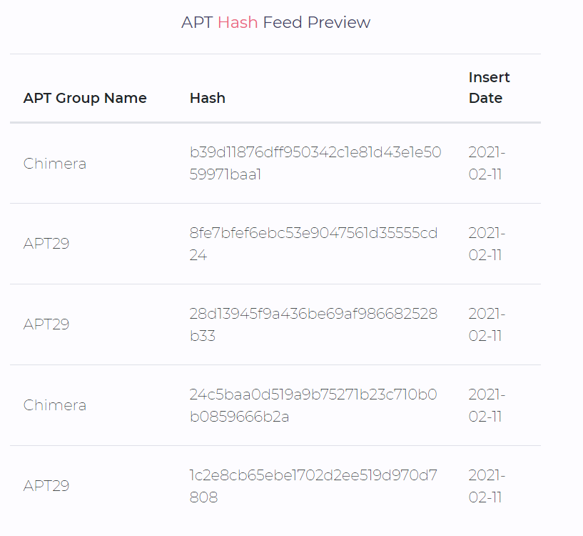The height and width of the screenshot is (536, 583).
Task: Click hash starting with 8fe7bfef6ebc
Action: click(313, 244)
